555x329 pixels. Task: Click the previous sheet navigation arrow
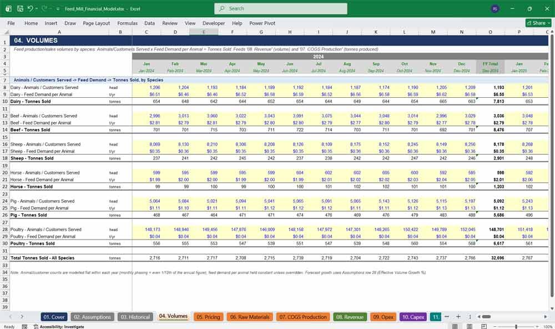[10, 317]
